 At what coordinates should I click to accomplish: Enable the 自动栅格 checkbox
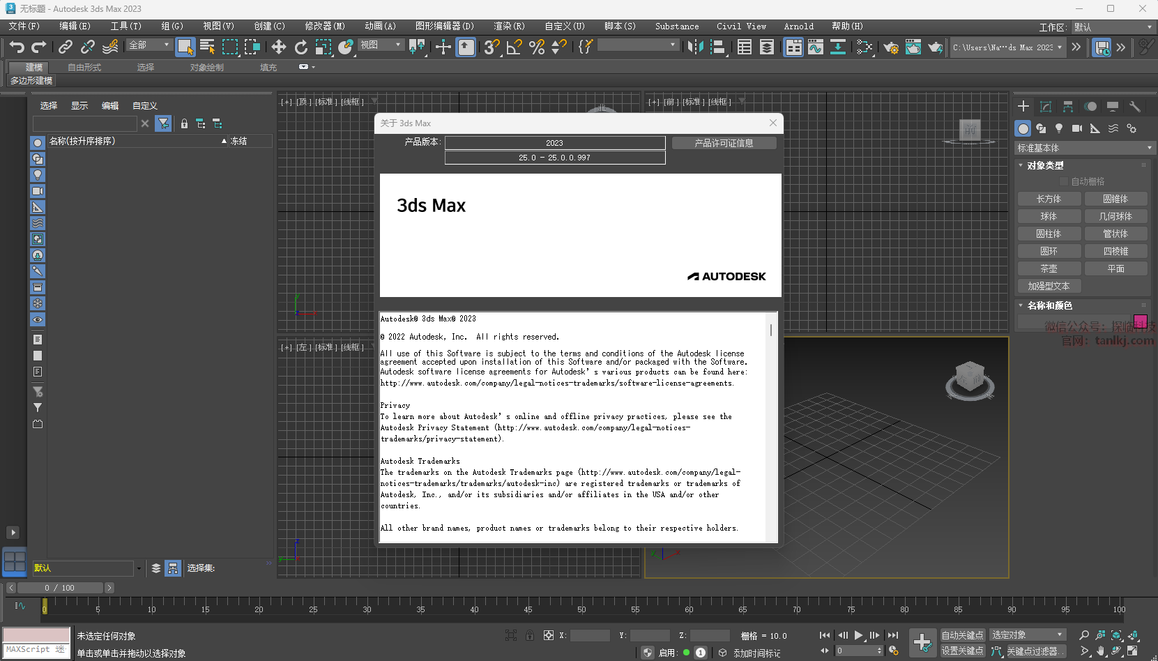pyautogui.click(x=1064, y=181)
